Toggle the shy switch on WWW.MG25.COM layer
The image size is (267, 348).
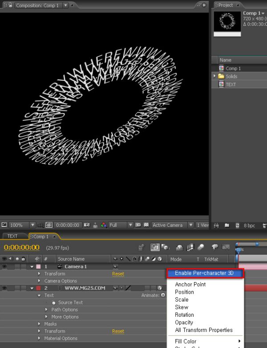pyautogui.click(x=115, y=288)
